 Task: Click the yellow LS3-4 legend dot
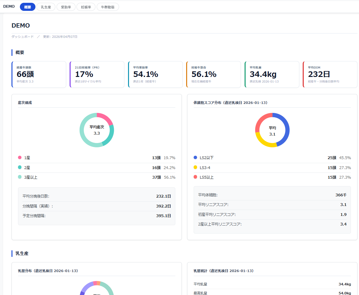point(195,167)
